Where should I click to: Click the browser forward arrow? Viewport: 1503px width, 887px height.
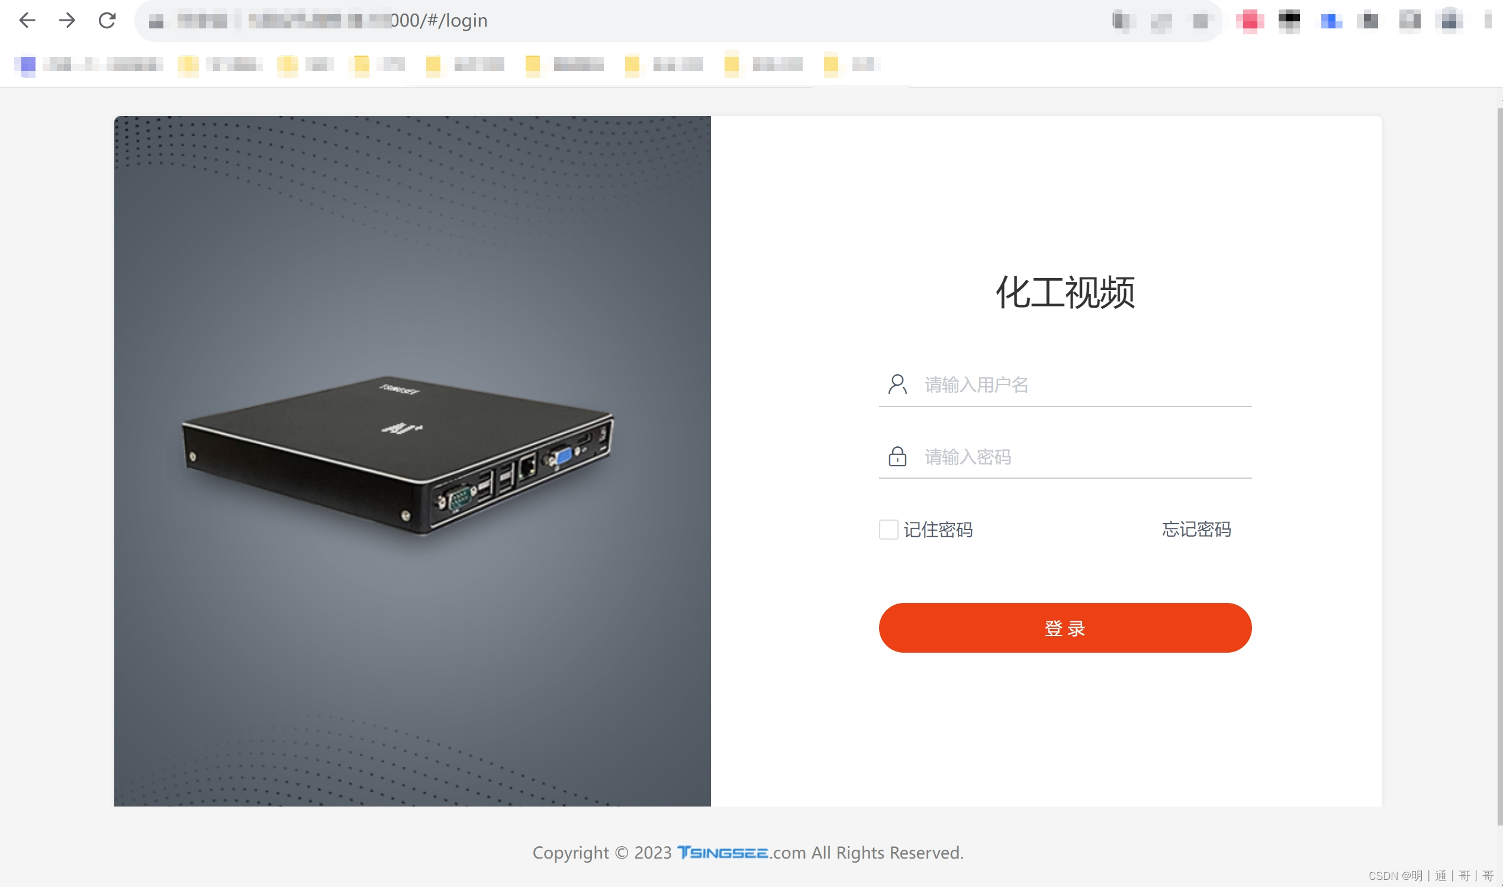[x=67, y=20]
